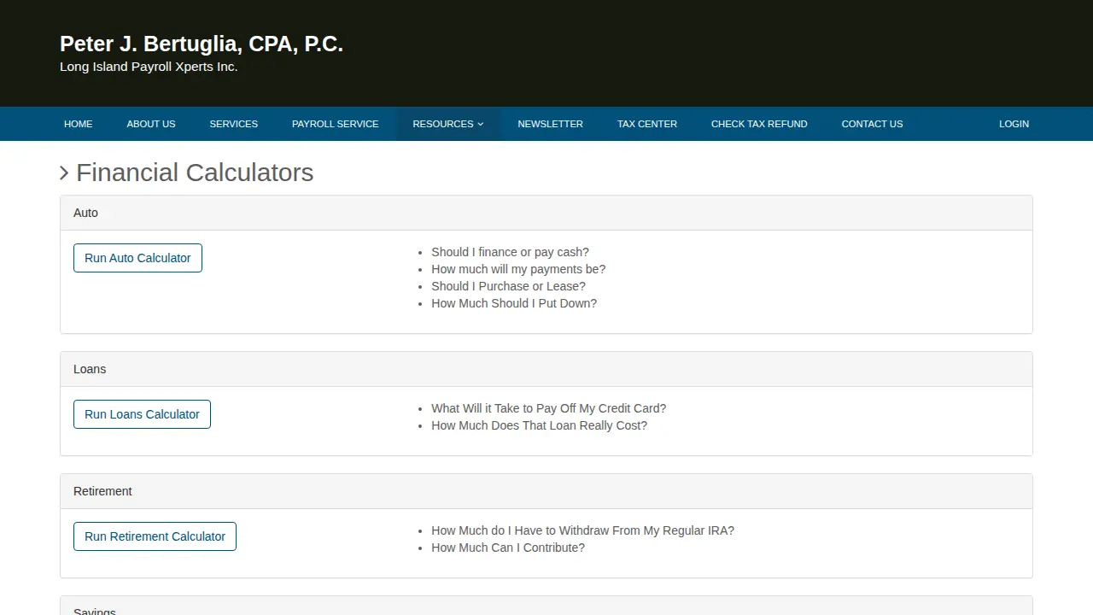The image size is (1093, 615).
Task: Click the chevron icon beside Financial Calculators
Action: [x=64, y=173]
